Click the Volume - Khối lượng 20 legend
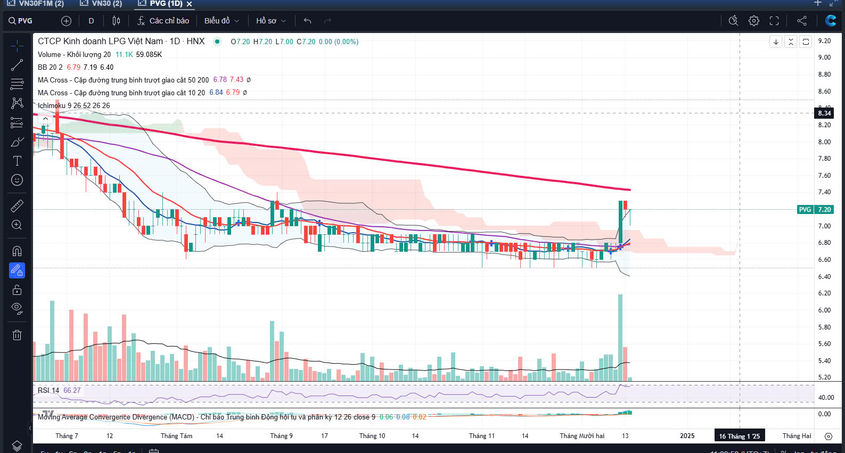The image size is (845, 453). pyautogui.click(x=74, y=54)
